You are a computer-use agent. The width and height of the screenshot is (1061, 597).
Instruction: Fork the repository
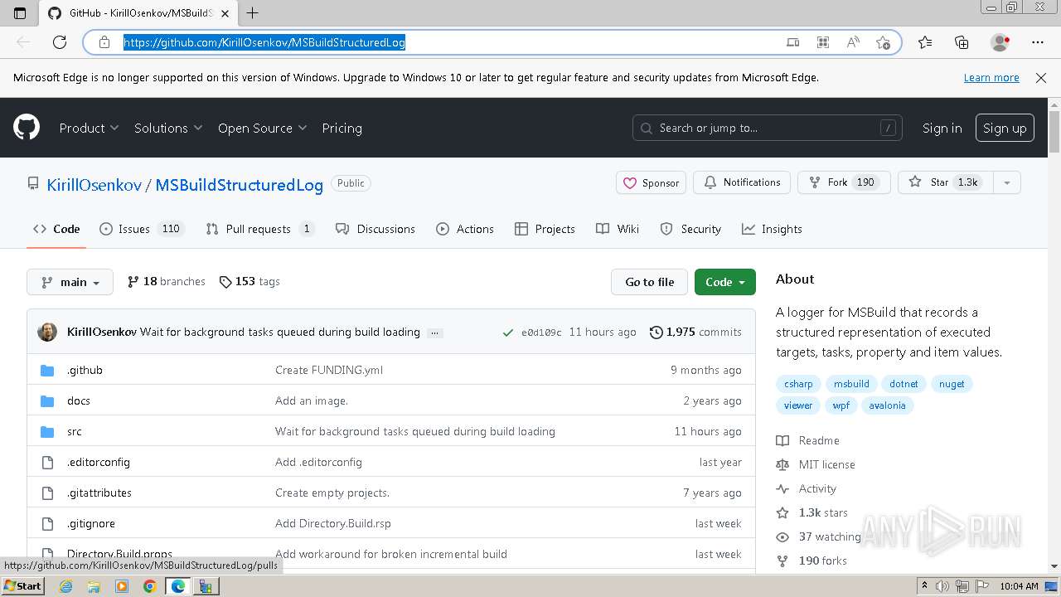coord(844,182)
